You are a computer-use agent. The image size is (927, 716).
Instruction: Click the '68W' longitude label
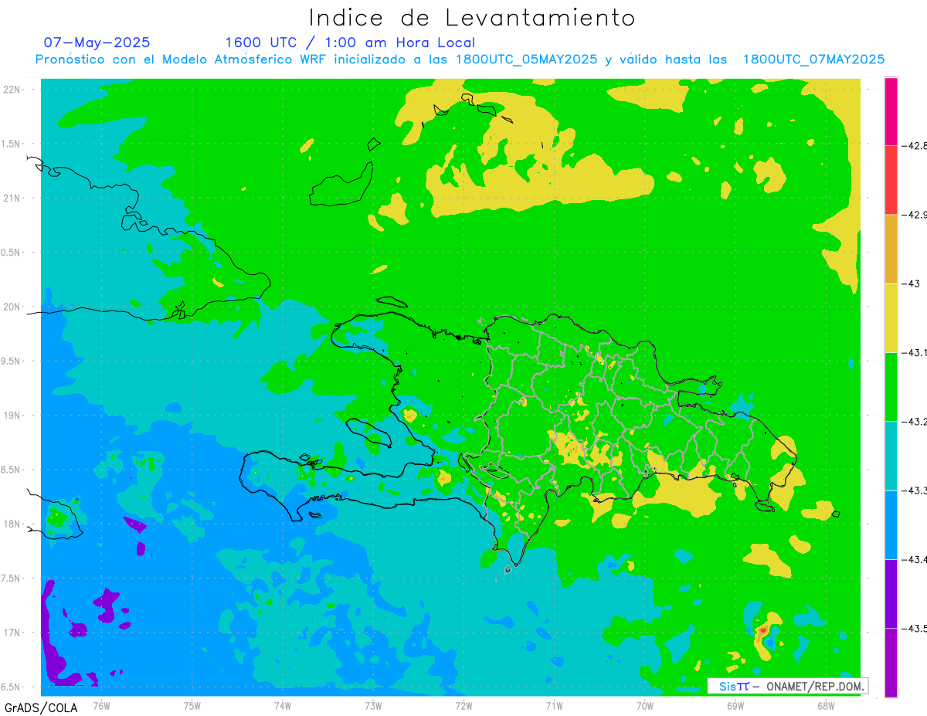click(826, 706)
